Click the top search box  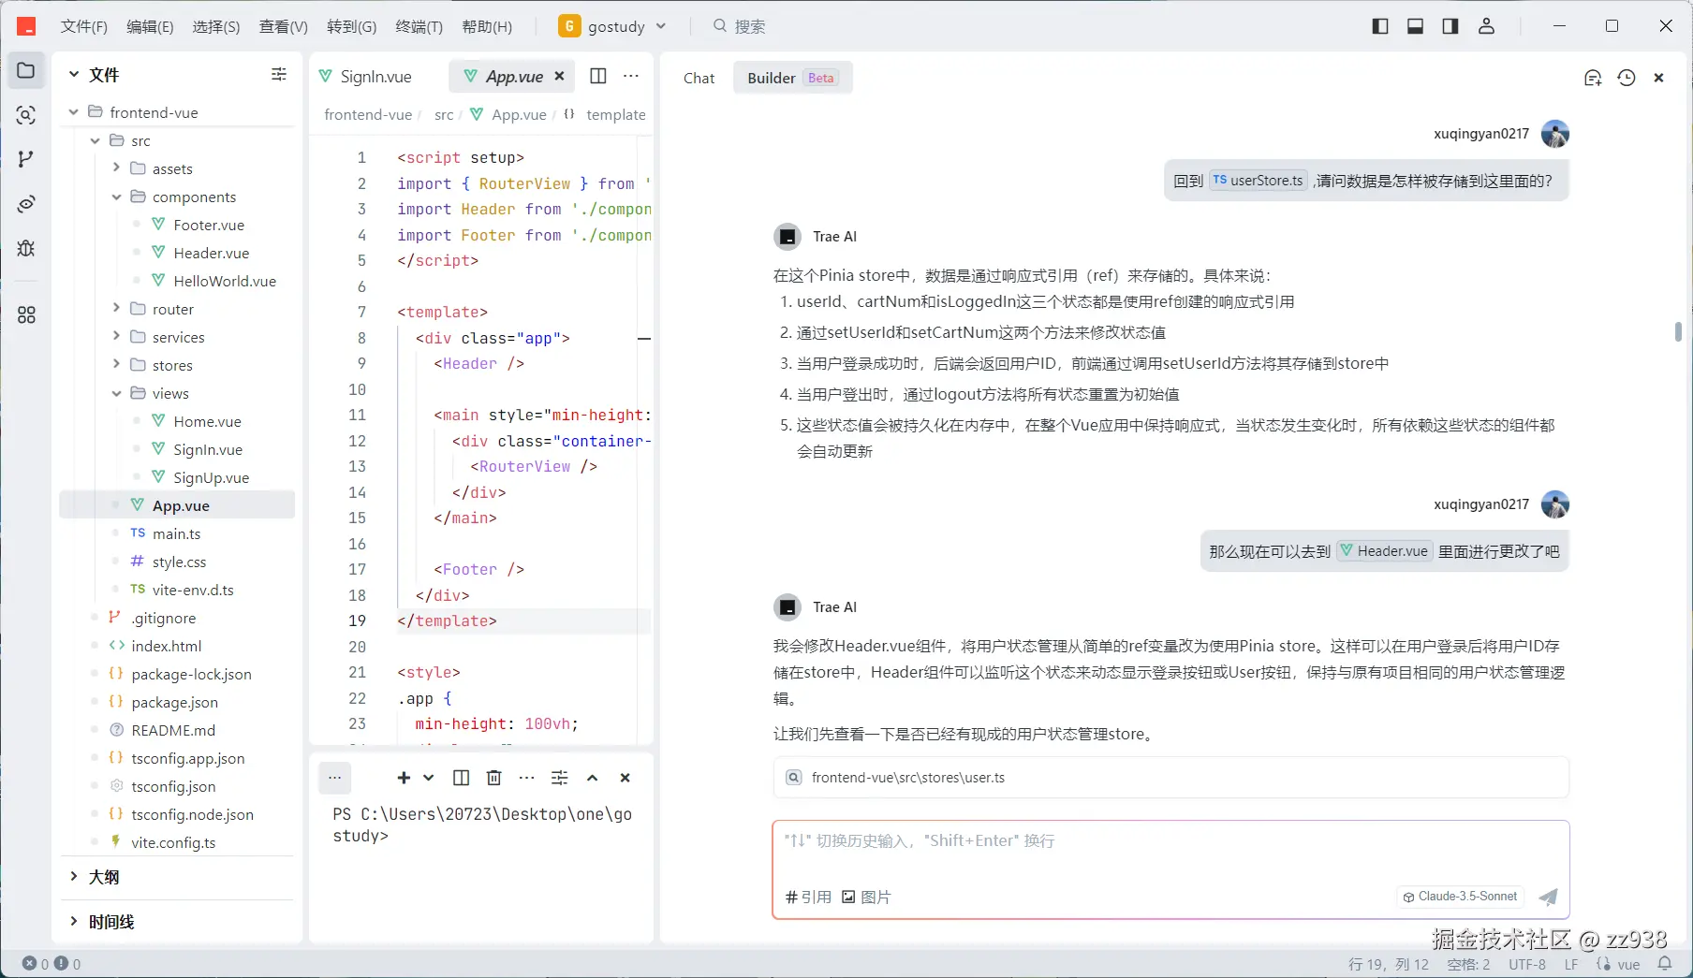[740, 26]
